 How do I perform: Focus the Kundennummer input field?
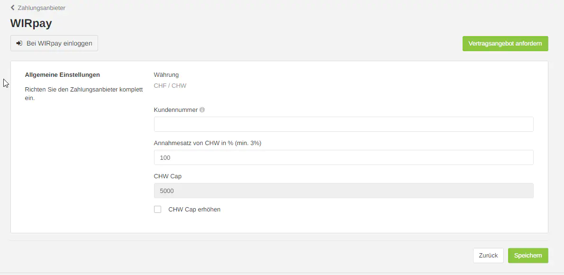(344, 124)
